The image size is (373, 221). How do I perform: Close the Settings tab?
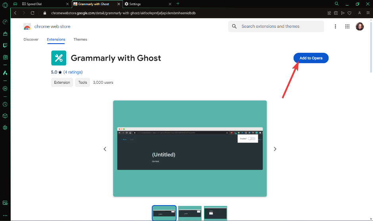(x=170, y=4)
